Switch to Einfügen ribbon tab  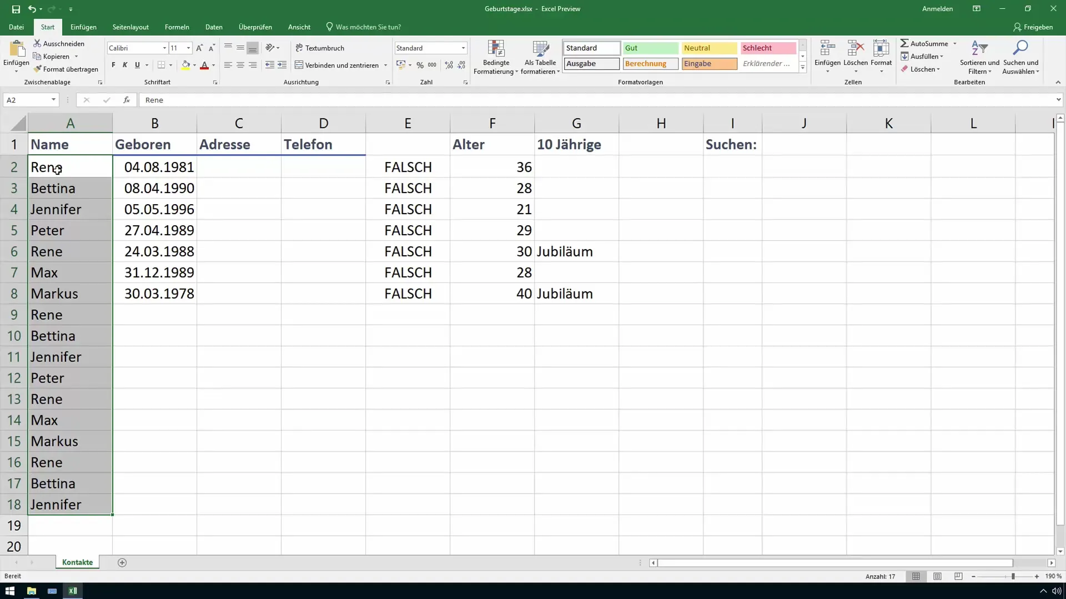(x=83, y=27)
